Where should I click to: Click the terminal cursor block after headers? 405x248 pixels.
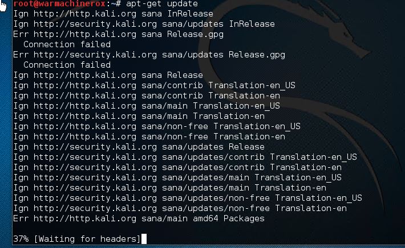(x=144, y=239)
